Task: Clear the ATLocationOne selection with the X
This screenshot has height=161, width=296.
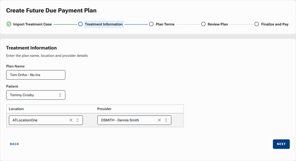Action: click(71, 120)
